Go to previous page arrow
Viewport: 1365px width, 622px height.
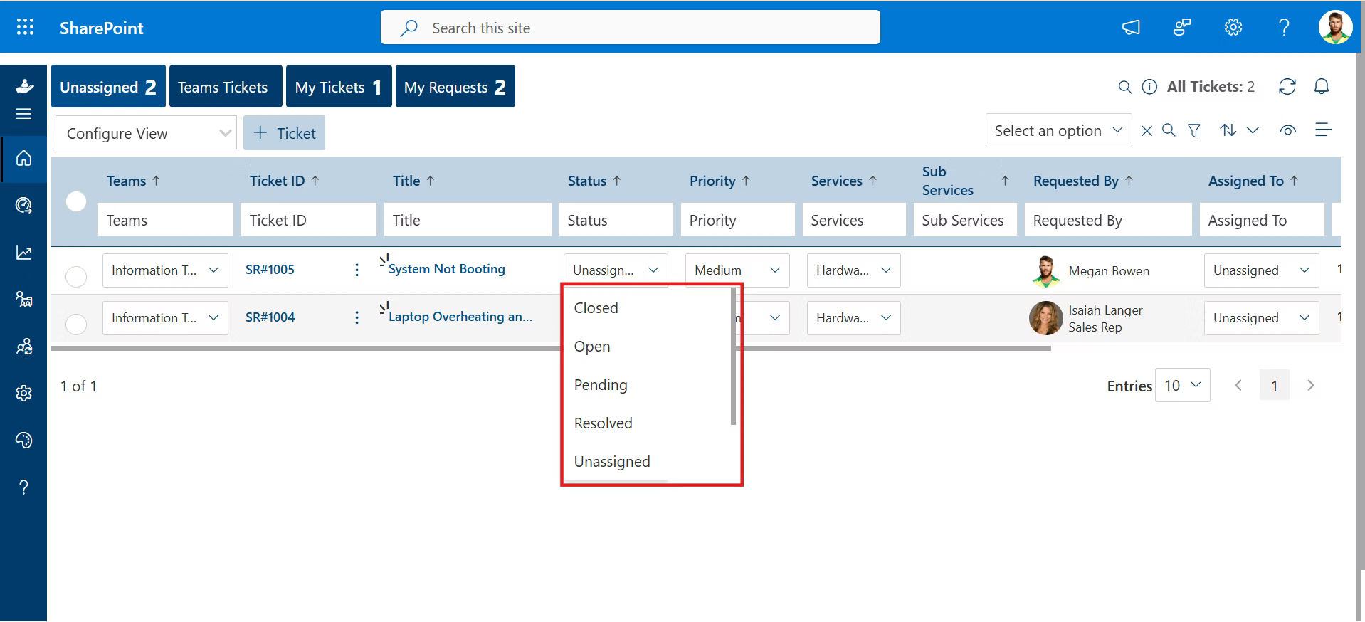pos(1238,385)
